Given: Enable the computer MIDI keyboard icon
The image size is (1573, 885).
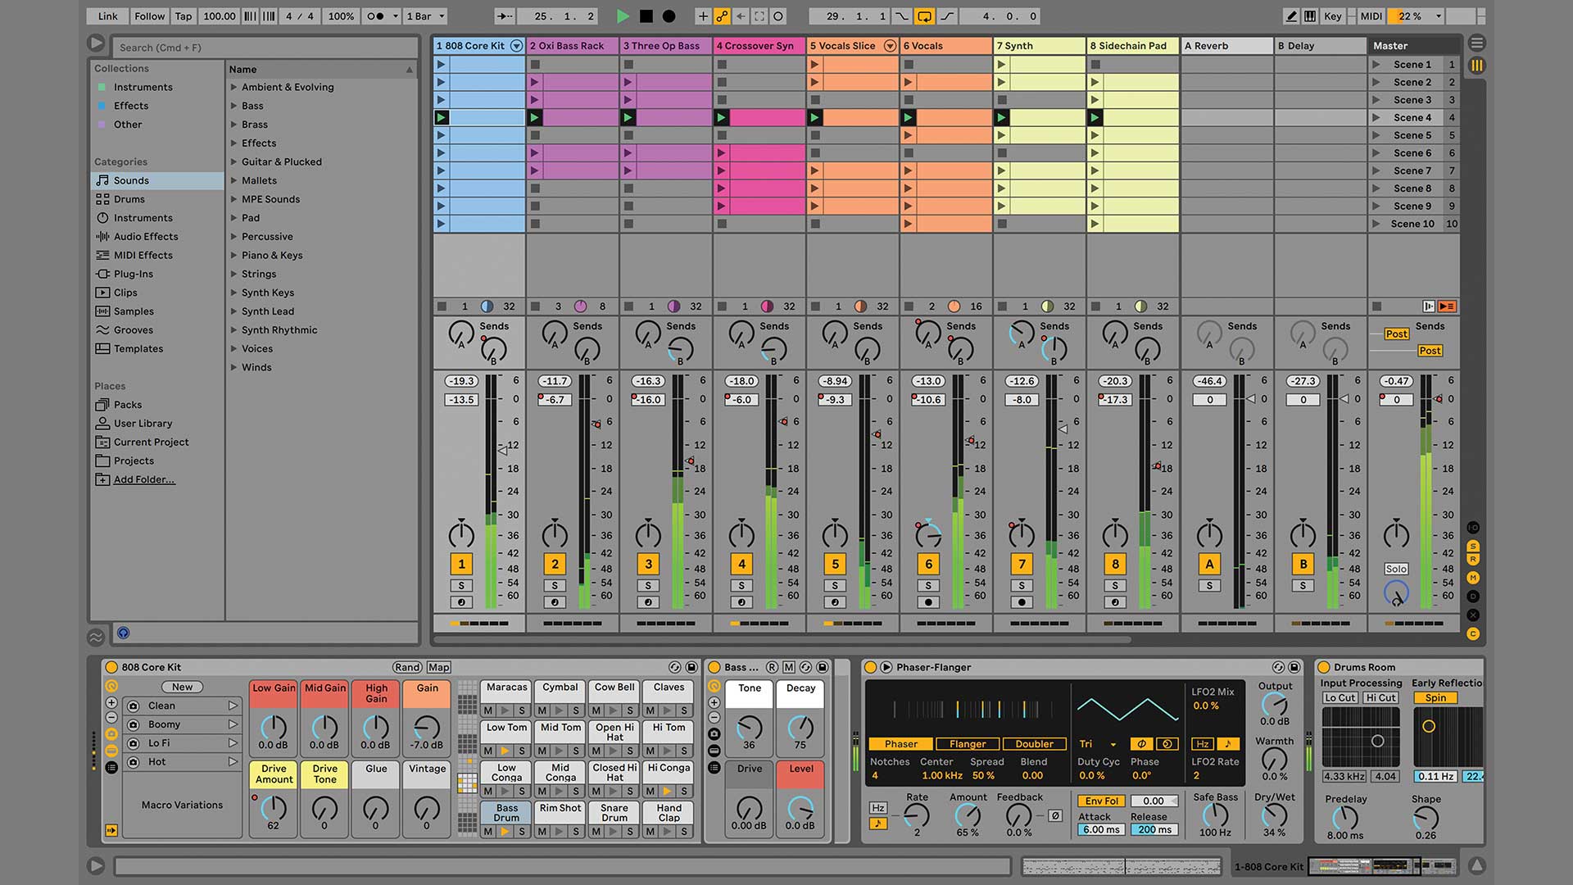Looking at the screenshot, I should (1310, 16).
